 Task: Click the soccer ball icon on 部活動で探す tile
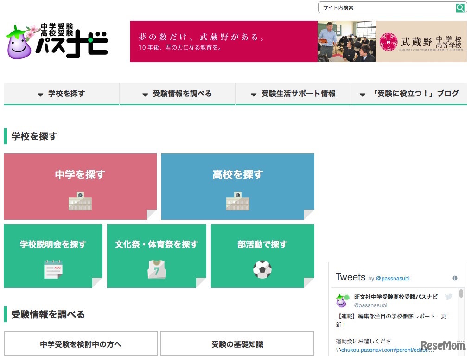262,269
